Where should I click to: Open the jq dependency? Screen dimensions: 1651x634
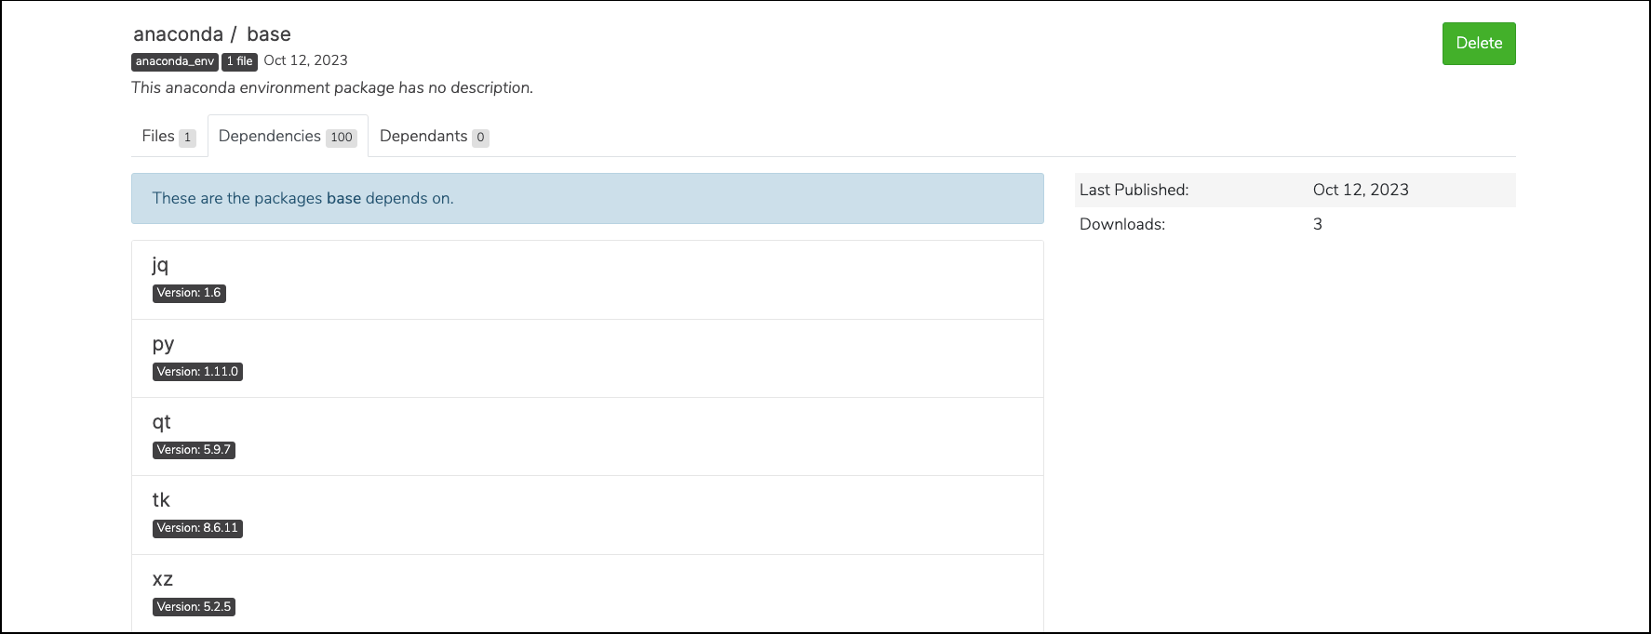[160, 265]
